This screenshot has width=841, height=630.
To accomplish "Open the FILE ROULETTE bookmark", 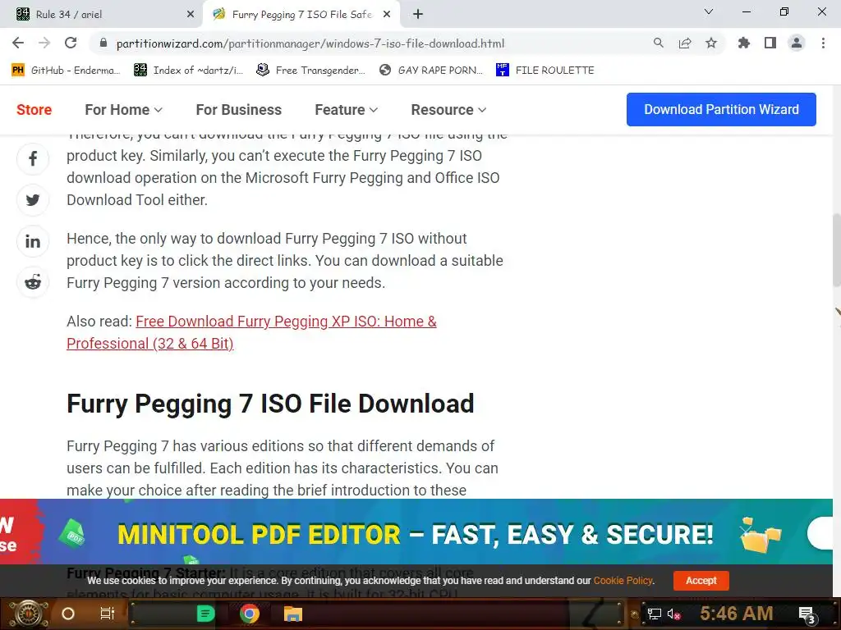I will click(545, 71).
